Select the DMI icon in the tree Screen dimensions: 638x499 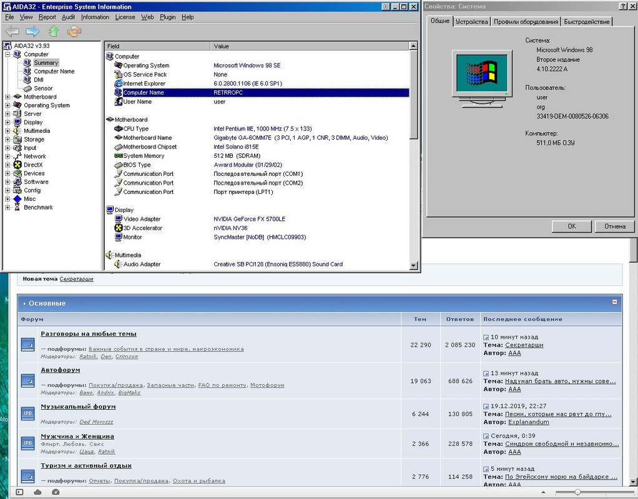coord(27,80)
